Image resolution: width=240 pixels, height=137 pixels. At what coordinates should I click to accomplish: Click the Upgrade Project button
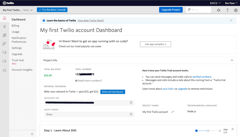tap(171, 10)
